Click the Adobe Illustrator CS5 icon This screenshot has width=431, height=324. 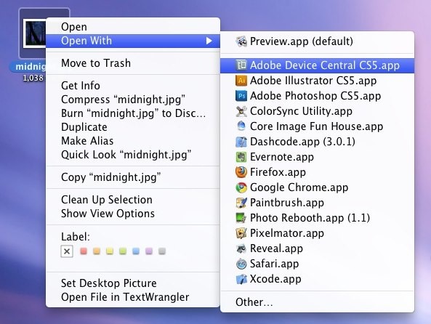coord(241,81)
